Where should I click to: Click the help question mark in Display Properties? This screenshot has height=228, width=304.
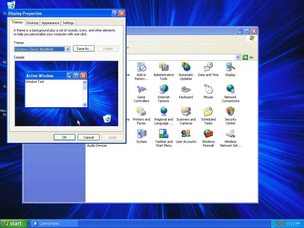115,13
